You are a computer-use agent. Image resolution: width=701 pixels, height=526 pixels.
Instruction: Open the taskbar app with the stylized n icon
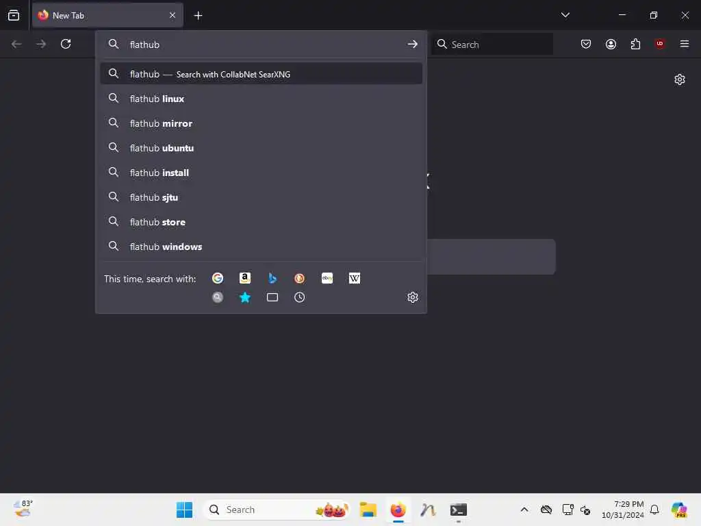429,510
